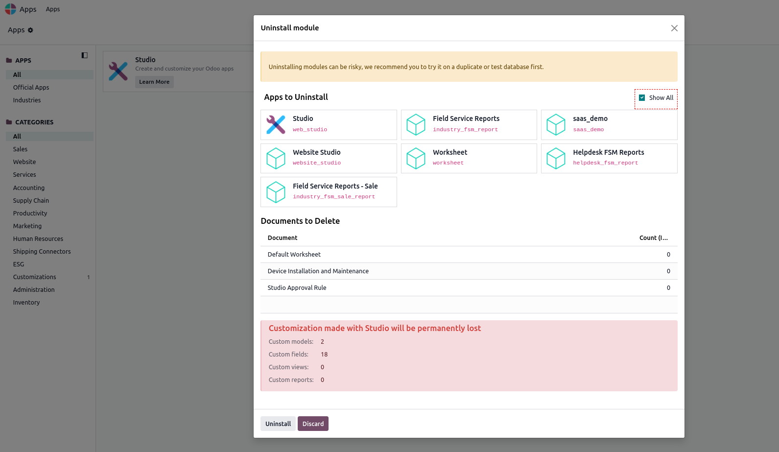
Task: Click the industry_fsm_report technical name
Action: click(x=465, y=130)
